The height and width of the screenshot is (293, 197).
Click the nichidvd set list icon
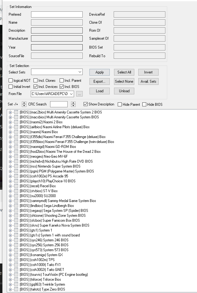pos(16,161)
